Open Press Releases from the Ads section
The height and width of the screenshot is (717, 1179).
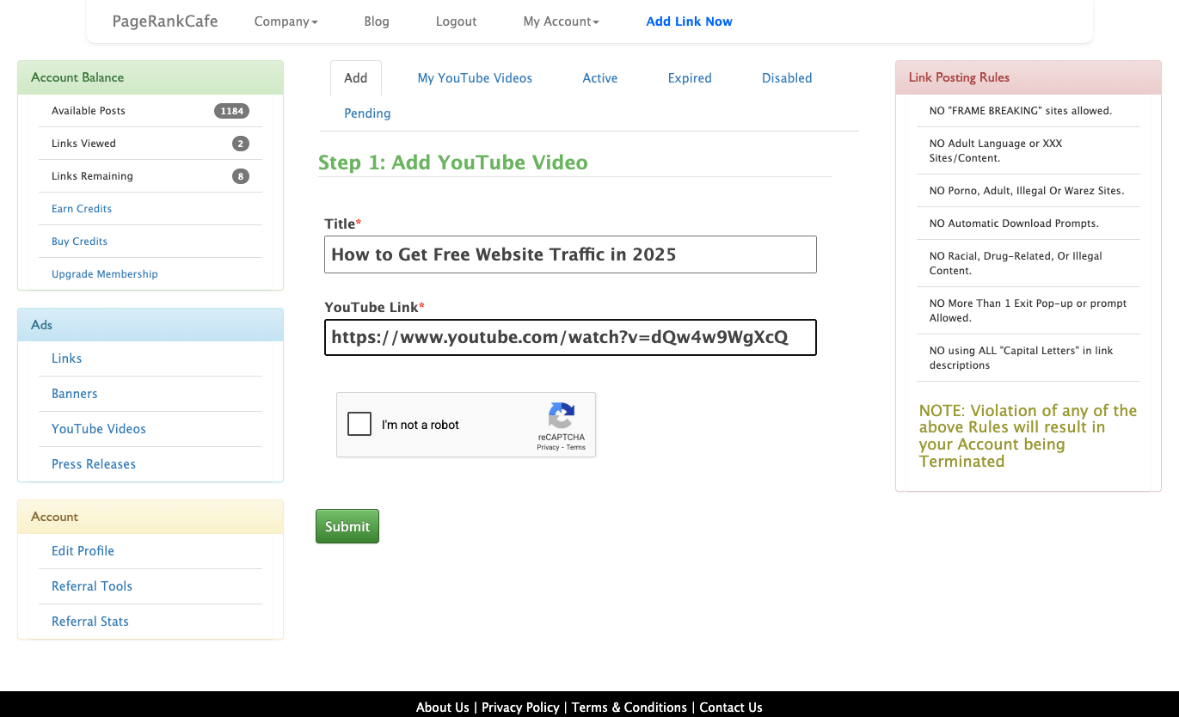click(x=93, y=463)
